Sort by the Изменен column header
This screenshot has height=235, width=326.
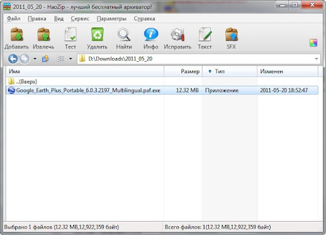pyautogui.click(x=288, y=71)
